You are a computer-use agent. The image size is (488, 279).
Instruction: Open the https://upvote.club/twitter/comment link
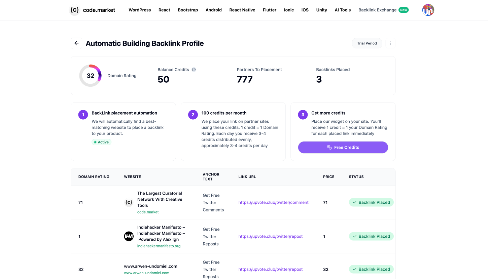[x=273, y=202]
